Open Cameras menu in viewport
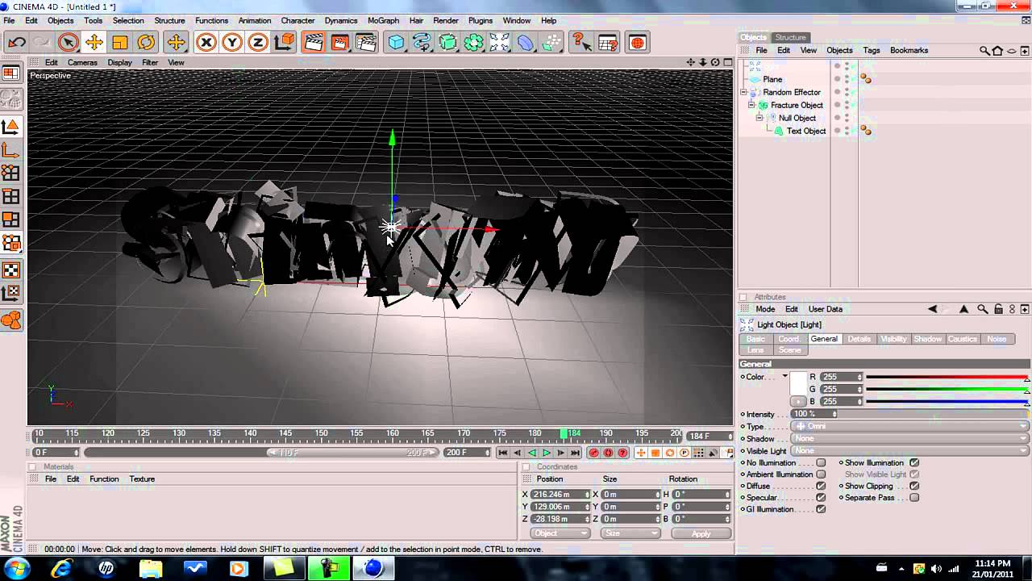This screenshot has height=581, width=1032. [x=82, y=62]
